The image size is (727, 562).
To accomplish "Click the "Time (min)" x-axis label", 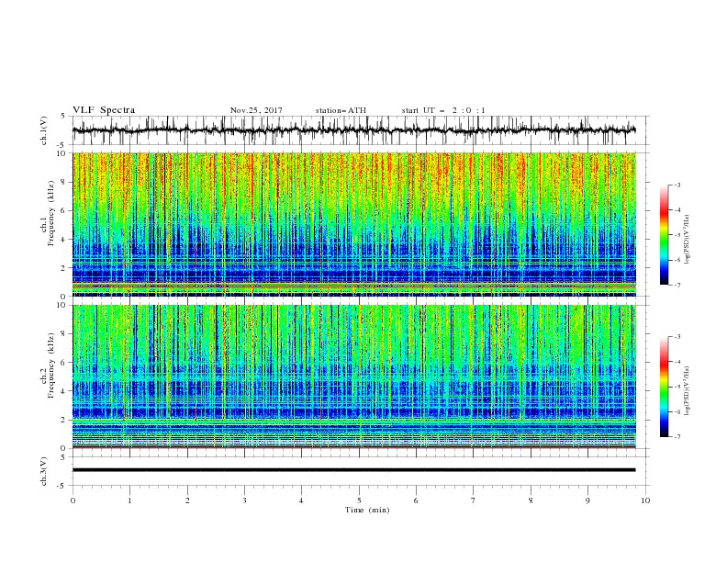I will click(x=367, y=510).
